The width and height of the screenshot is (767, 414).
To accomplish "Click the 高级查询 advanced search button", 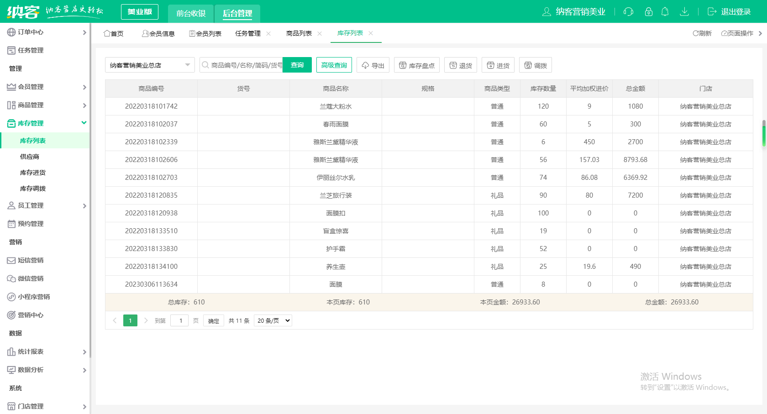I will tap(334, 65).
